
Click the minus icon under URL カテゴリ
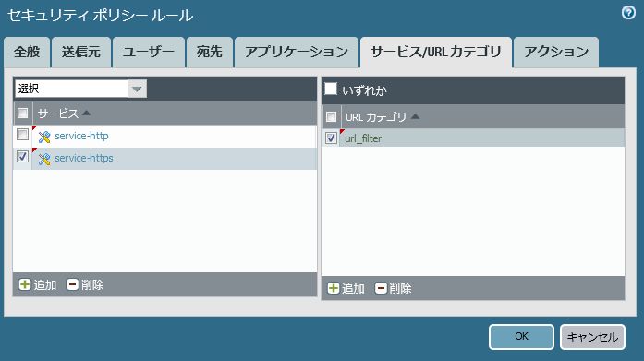(381, 288)
